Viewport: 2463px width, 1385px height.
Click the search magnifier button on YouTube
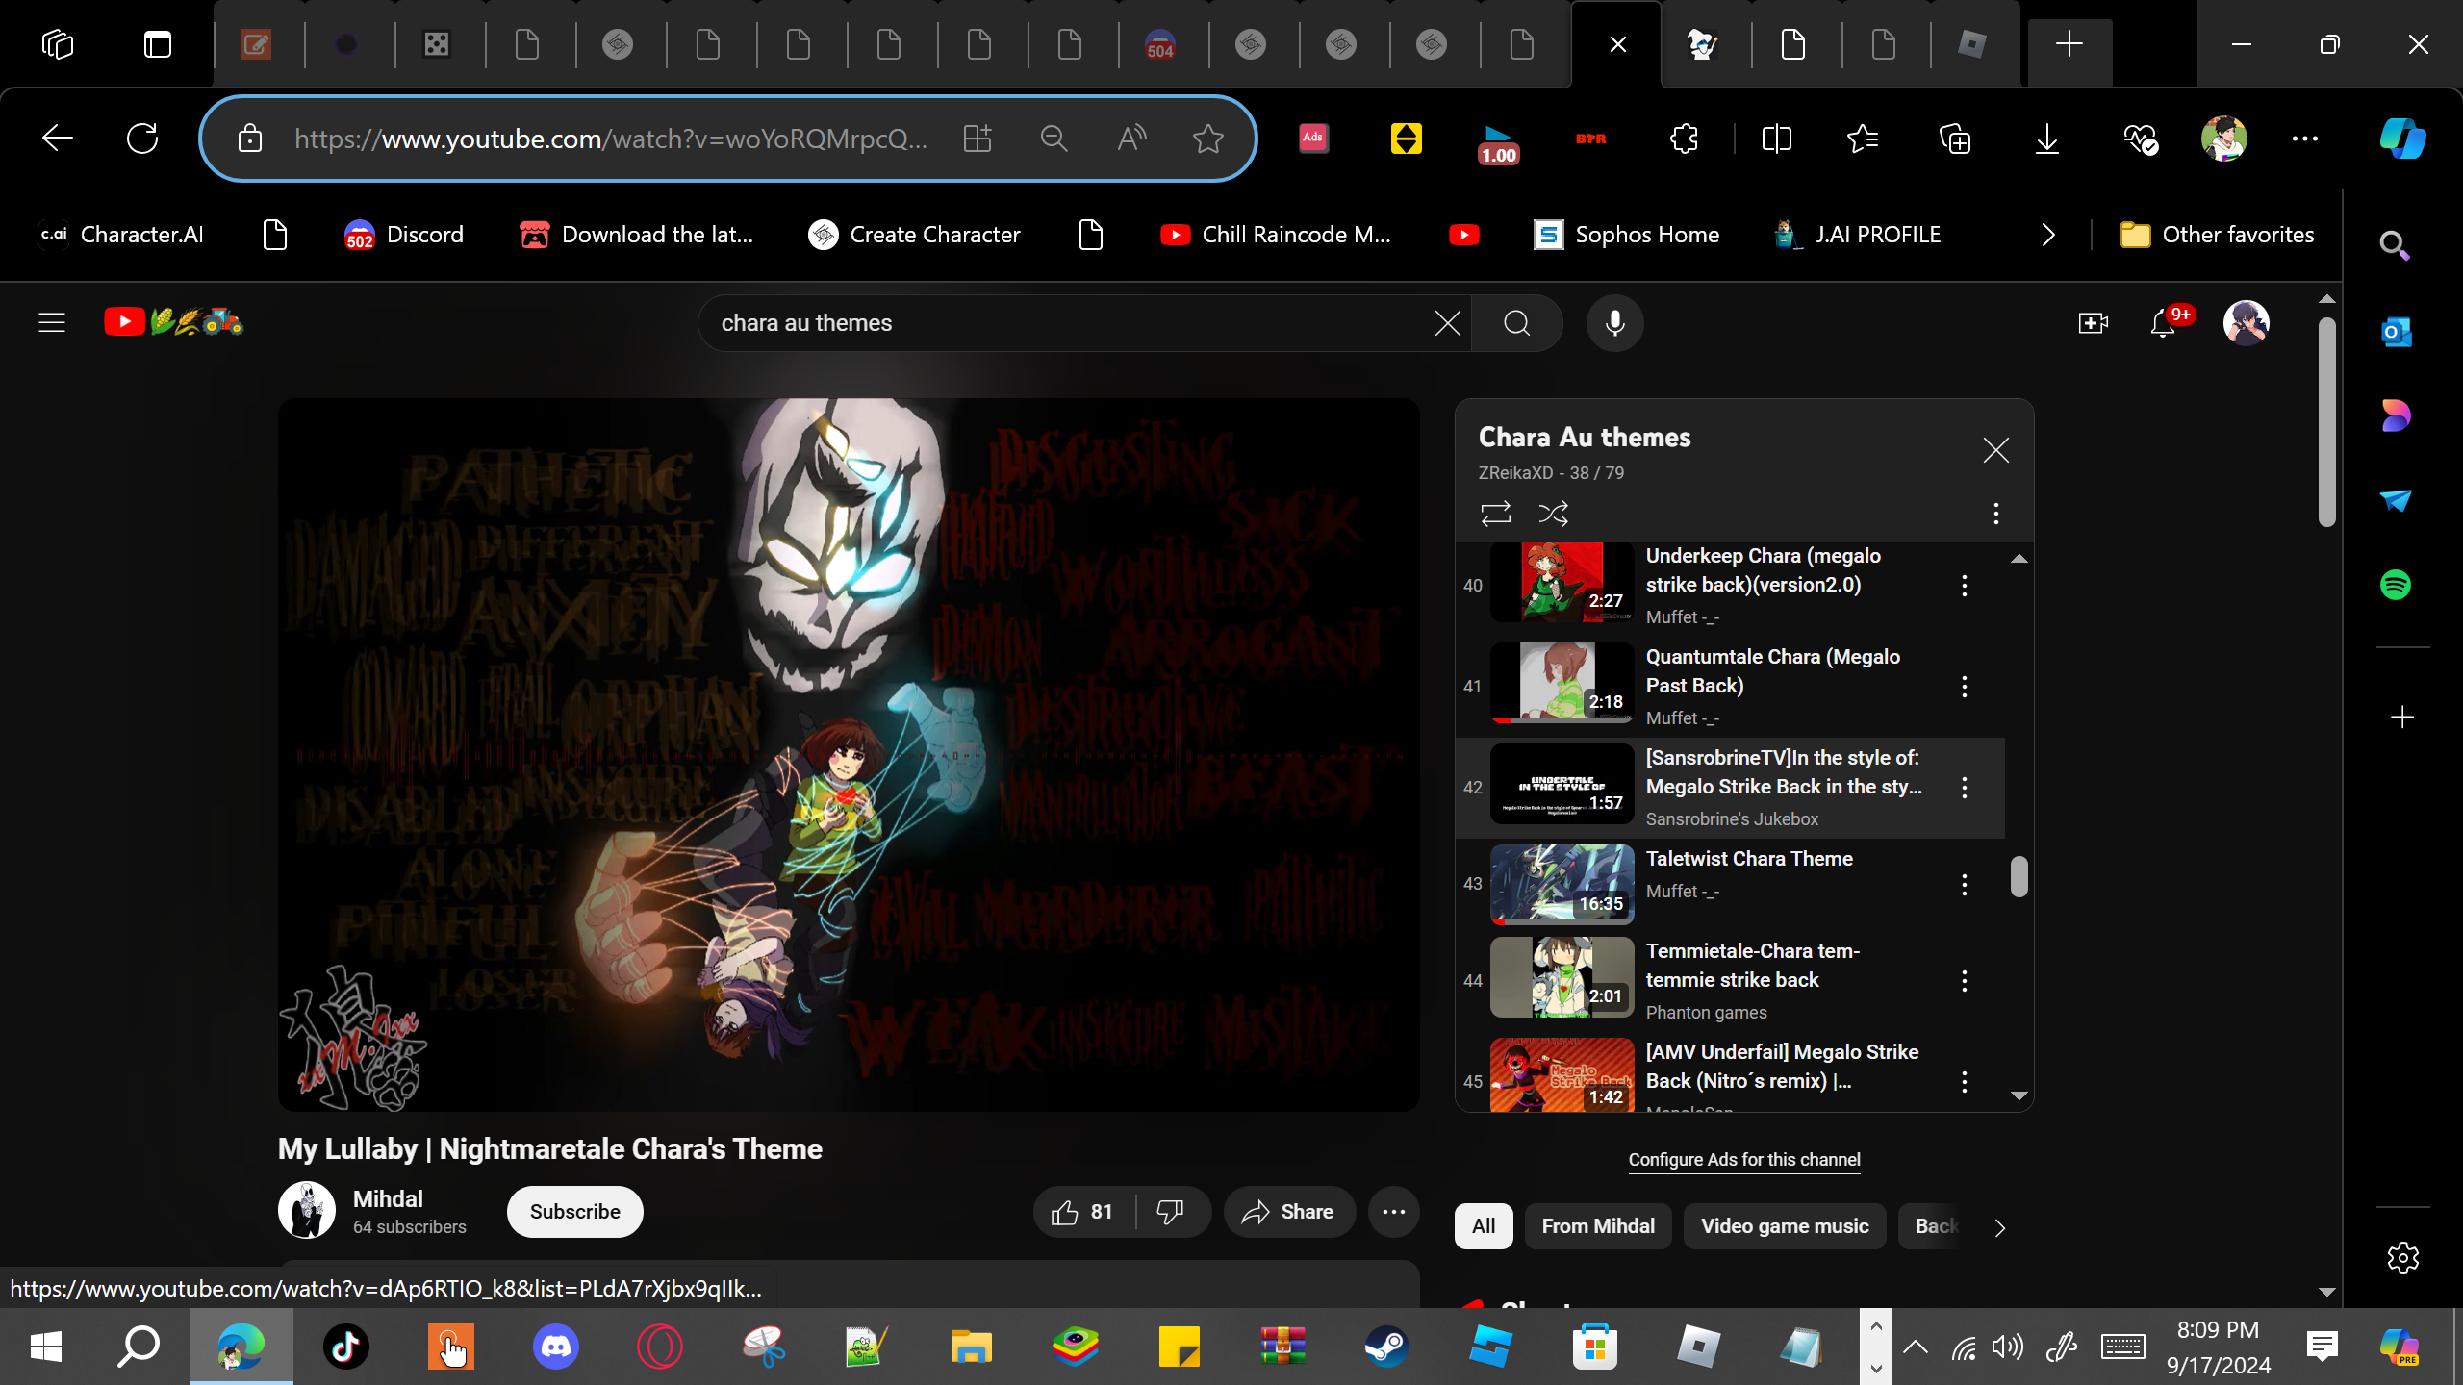pos(1516,323)
